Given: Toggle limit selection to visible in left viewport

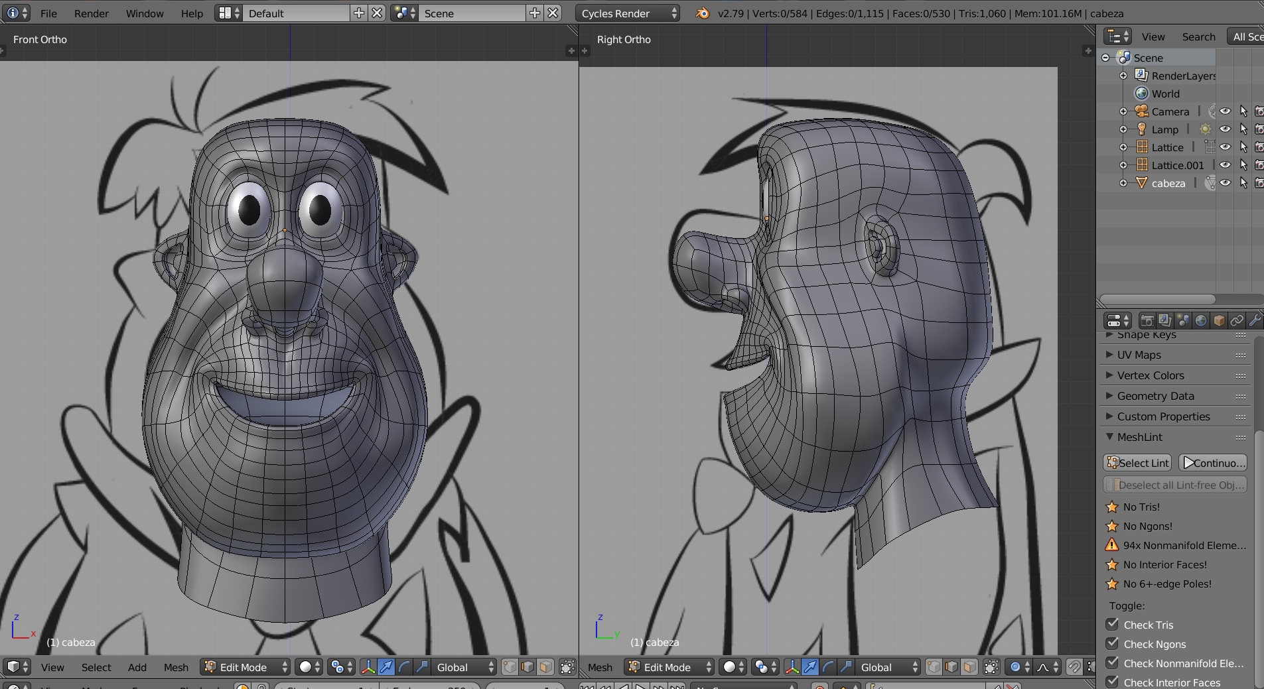Looking at the screenshot, I should [x=567, y=667].
